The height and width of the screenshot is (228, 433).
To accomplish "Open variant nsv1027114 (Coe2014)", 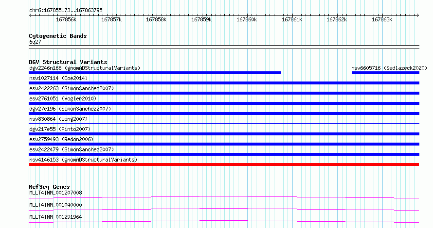I will [58, 78].
